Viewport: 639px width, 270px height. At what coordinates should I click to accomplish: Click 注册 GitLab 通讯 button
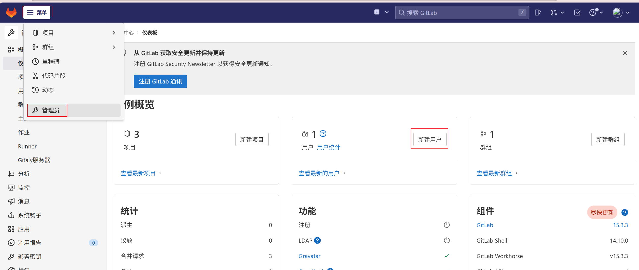coord(160,81)
